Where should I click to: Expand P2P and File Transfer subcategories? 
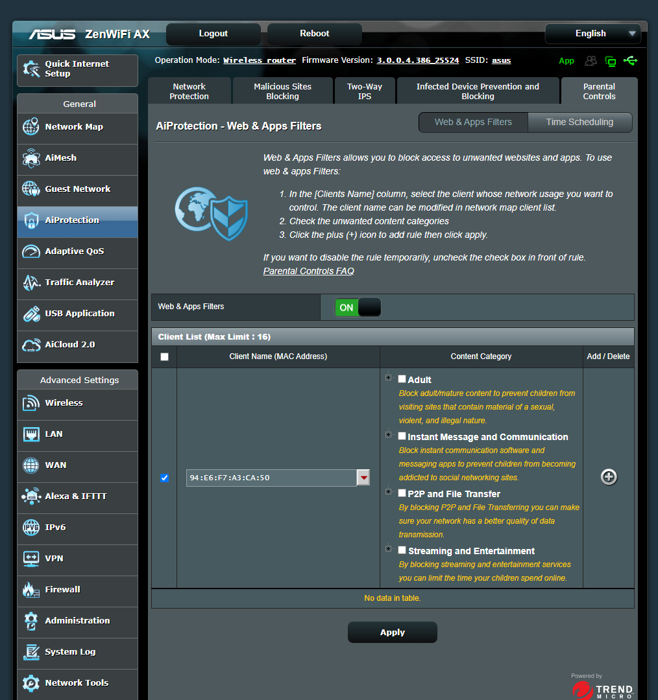(x=389, y=491)
